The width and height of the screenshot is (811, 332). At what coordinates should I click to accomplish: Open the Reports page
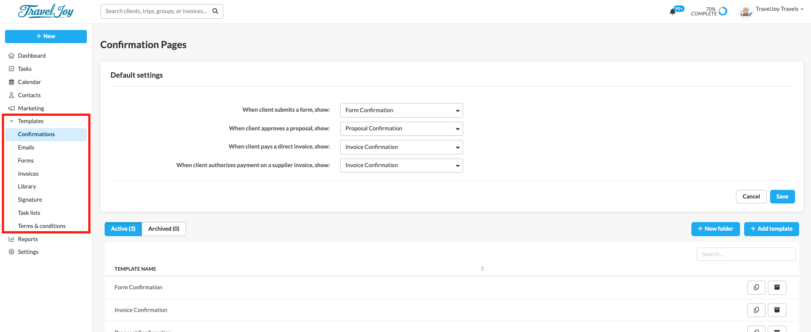[28, 239]
